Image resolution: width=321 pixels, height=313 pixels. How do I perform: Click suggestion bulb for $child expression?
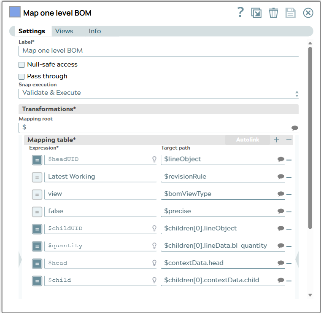coord(154,280)
